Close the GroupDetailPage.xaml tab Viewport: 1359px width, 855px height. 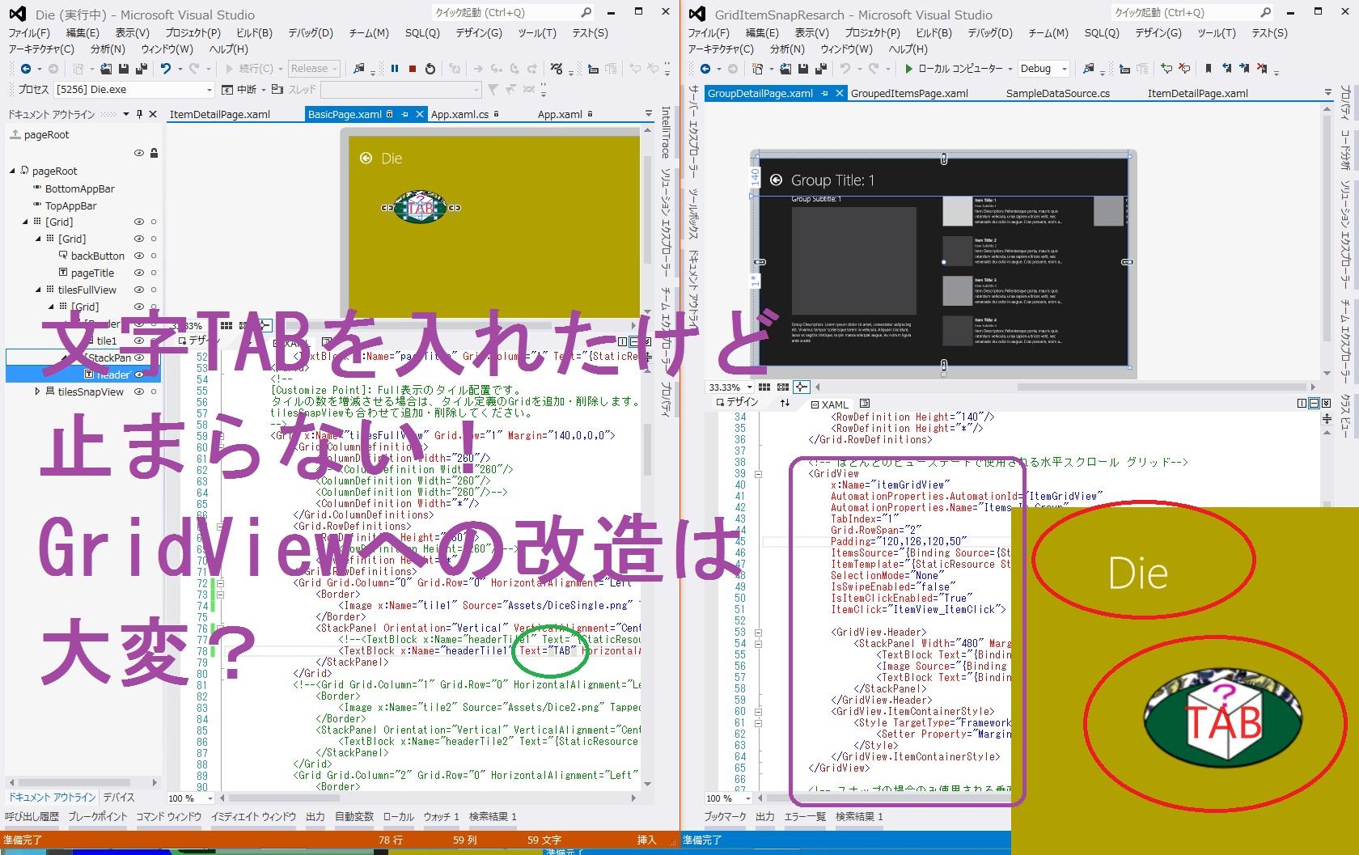pos(840,93)
